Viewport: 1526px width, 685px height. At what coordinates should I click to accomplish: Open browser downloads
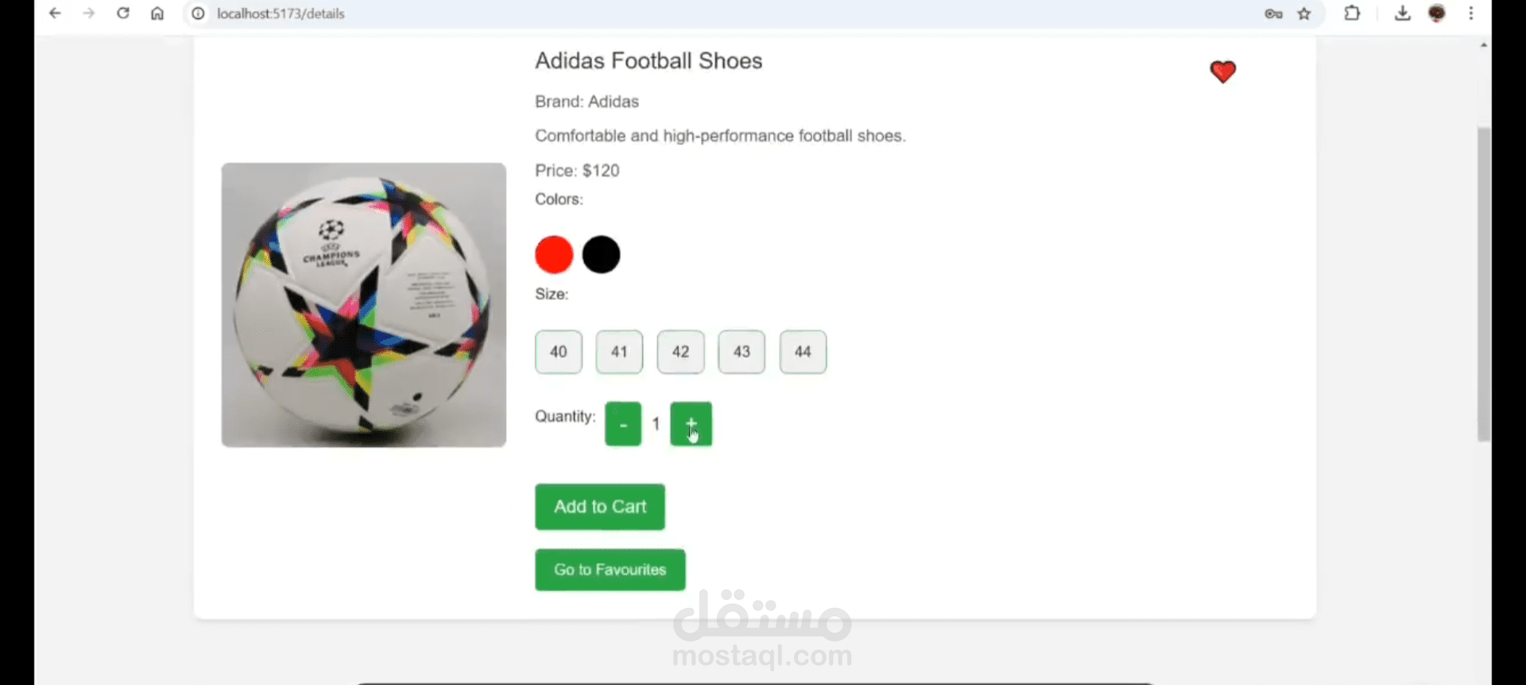[1402, 13]
